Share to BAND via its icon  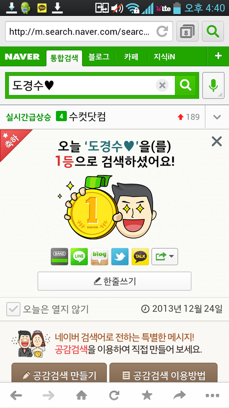coord(60,256)
